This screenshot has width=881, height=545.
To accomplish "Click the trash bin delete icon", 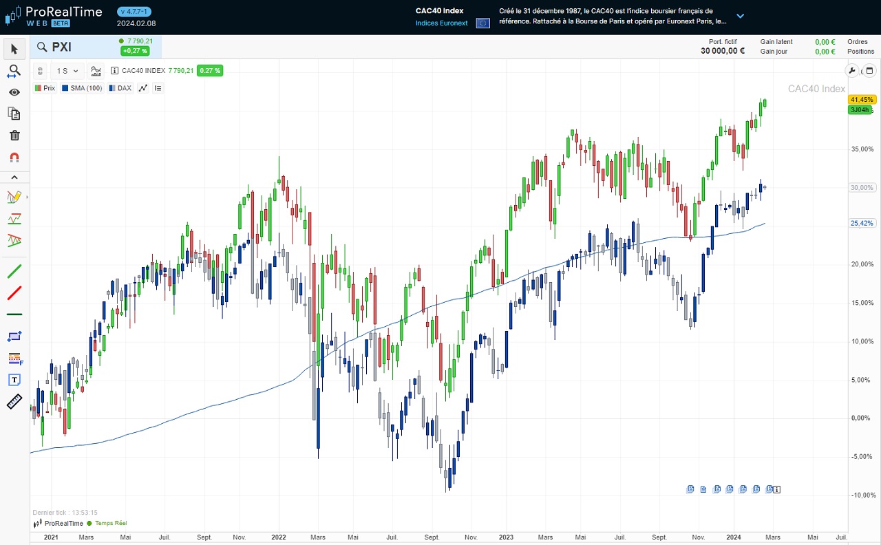I will click(14, 136).
